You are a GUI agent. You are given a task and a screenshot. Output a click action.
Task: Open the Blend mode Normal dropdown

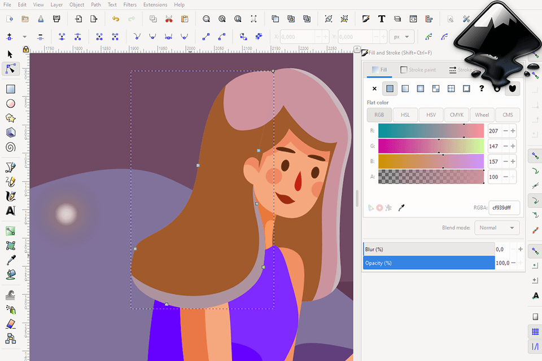click(497, 228)
